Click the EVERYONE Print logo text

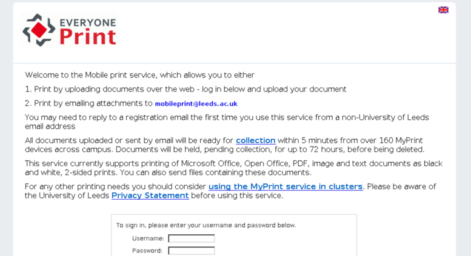point(88,31)
